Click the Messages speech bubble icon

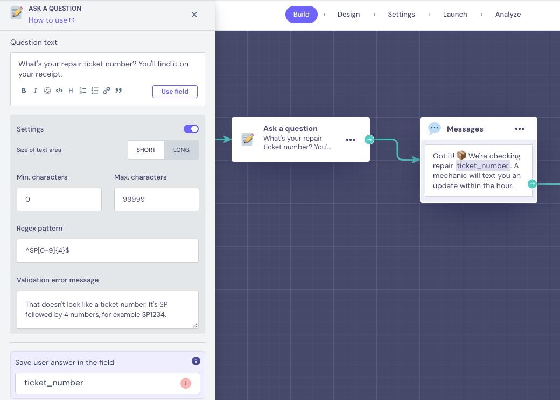point(435,129)
